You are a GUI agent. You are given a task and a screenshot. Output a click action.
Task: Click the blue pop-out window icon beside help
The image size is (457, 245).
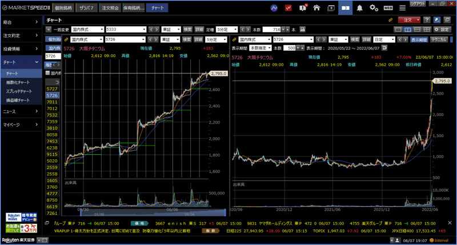(437, 20)
